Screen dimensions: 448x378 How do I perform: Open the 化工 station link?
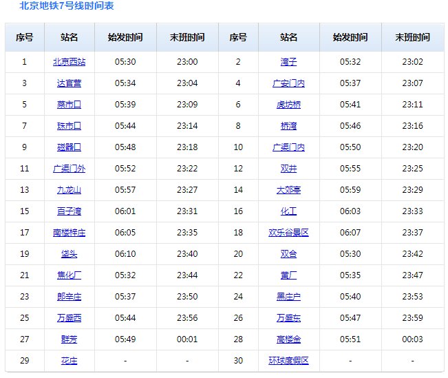288,211
